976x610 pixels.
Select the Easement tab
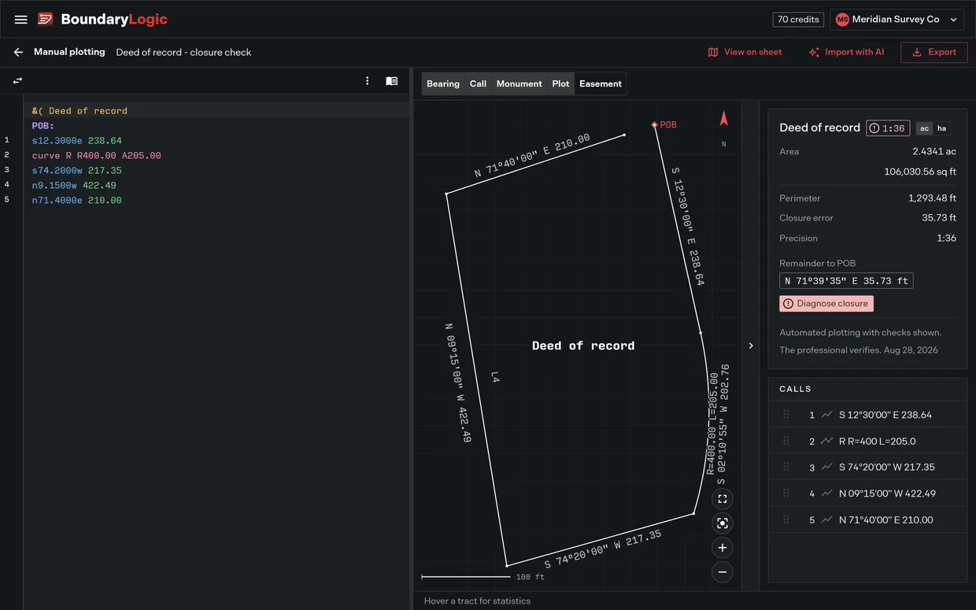click(601, 83)
